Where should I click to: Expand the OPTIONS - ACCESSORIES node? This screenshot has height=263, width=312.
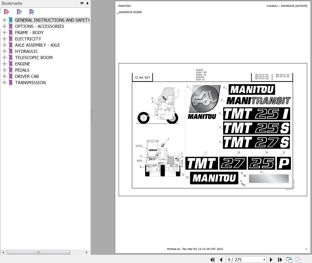point(4,26)
